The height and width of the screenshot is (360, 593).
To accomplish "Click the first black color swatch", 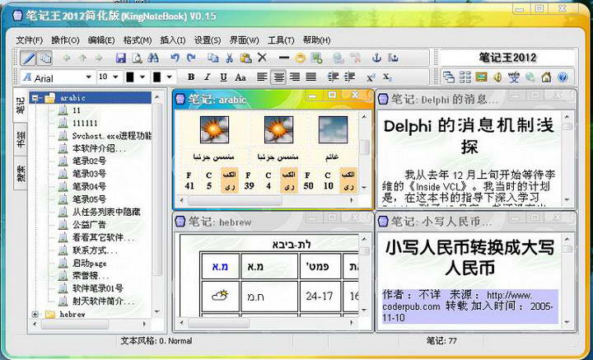I will (x=130, y=77).
